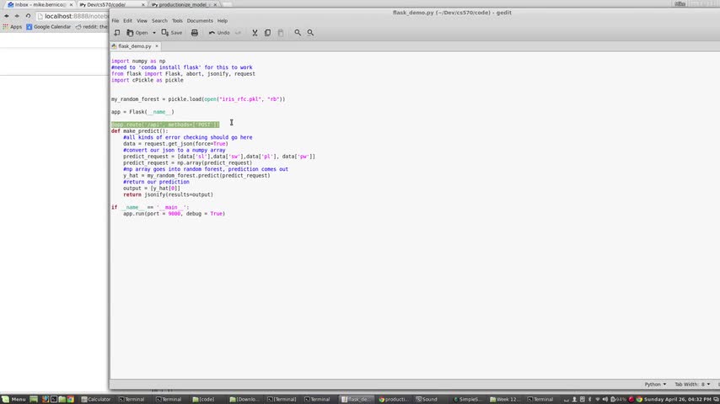
Task: Open the Tab Width dropdown in status bar
Action: coord(692,385)
